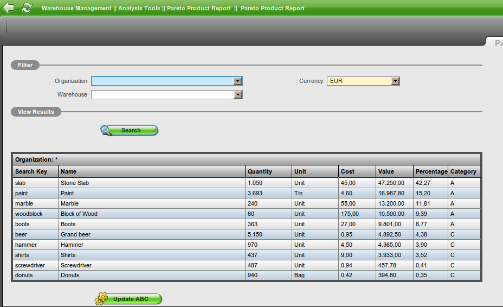Click the Warehouse Management breadcrumb
503x307 pixels.
(76, 9)
